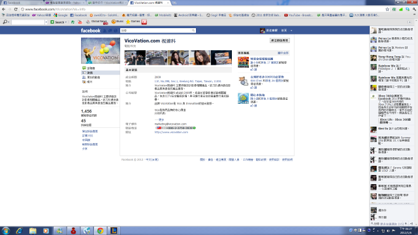Click the create page button beside page title

(280, 40)
